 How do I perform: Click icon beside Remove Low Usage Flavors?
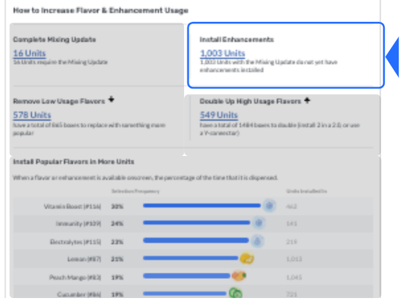111,99
